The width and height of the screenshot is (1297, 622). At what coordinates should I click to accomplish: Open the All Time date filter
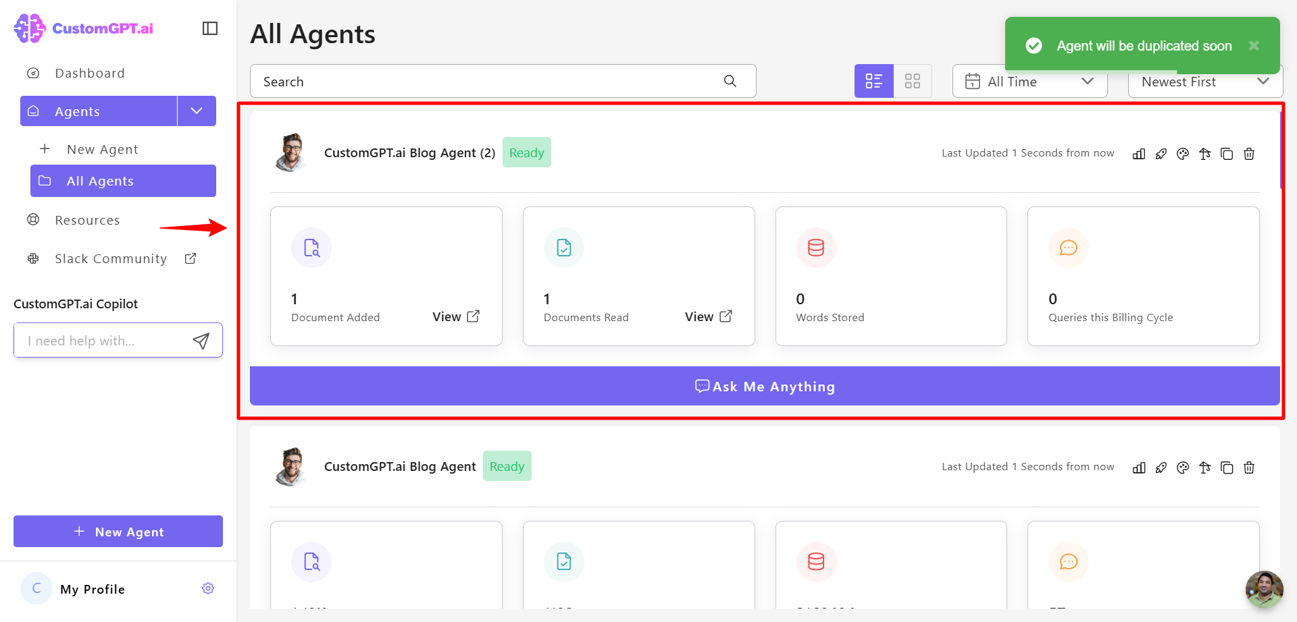[1029, 81]
